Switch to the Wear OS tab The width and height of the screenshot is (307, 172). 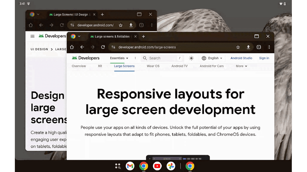(153, 66)
